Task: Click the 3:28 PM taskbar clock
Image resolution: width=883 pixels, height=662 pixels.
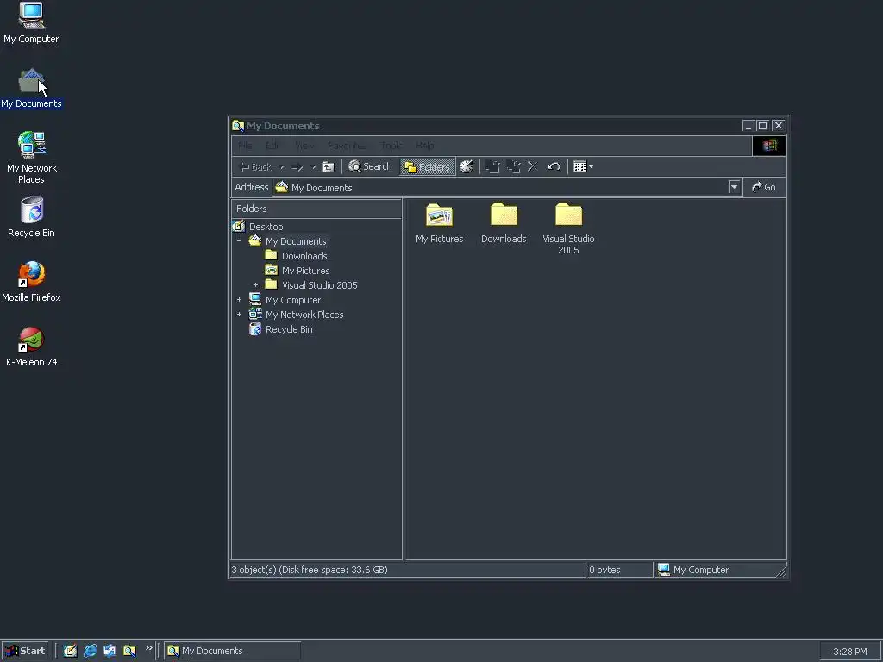Action: coord(849,652)
